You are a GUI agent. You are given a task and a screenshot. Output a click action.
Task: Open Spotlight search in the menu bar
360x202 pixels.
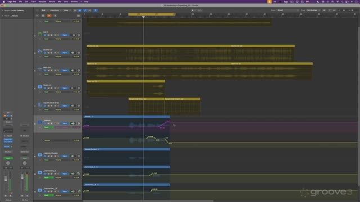click(342, 2)
